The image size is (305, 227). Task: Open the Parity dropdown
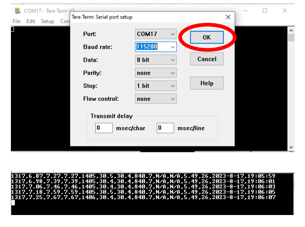(x=173, y=73)
